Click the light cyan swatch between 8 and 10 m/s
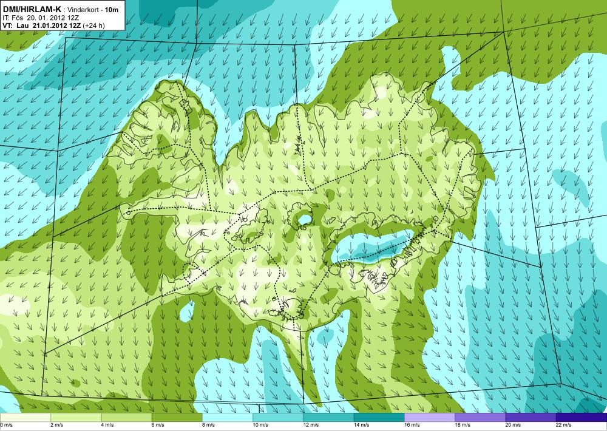The height and width of the screenshot is (431, 607). (x=228, y=418)
